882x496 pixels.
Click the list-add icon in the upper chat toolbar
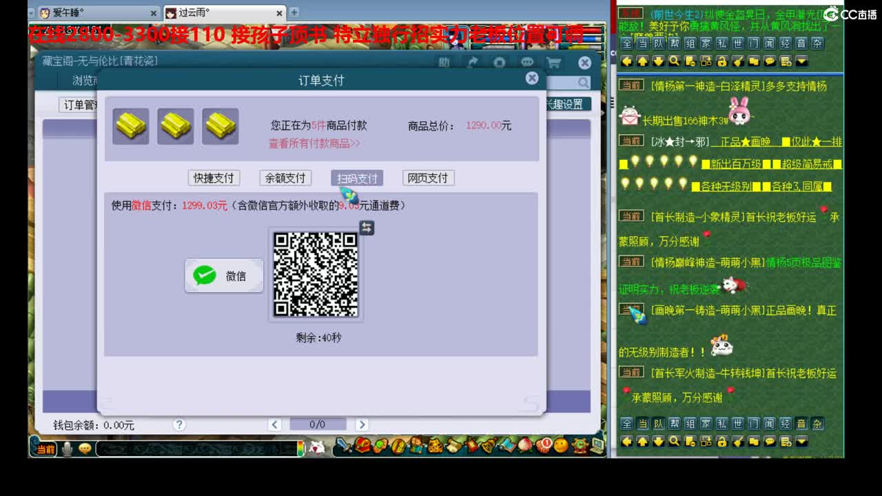[786, 61]
